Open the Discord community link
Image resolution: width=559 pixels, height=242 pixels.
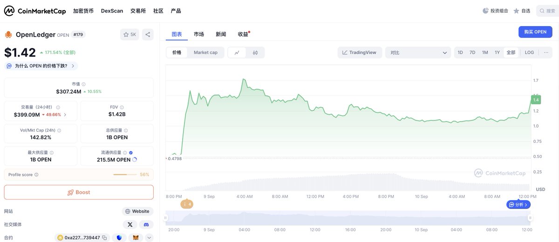click(146, 225)
